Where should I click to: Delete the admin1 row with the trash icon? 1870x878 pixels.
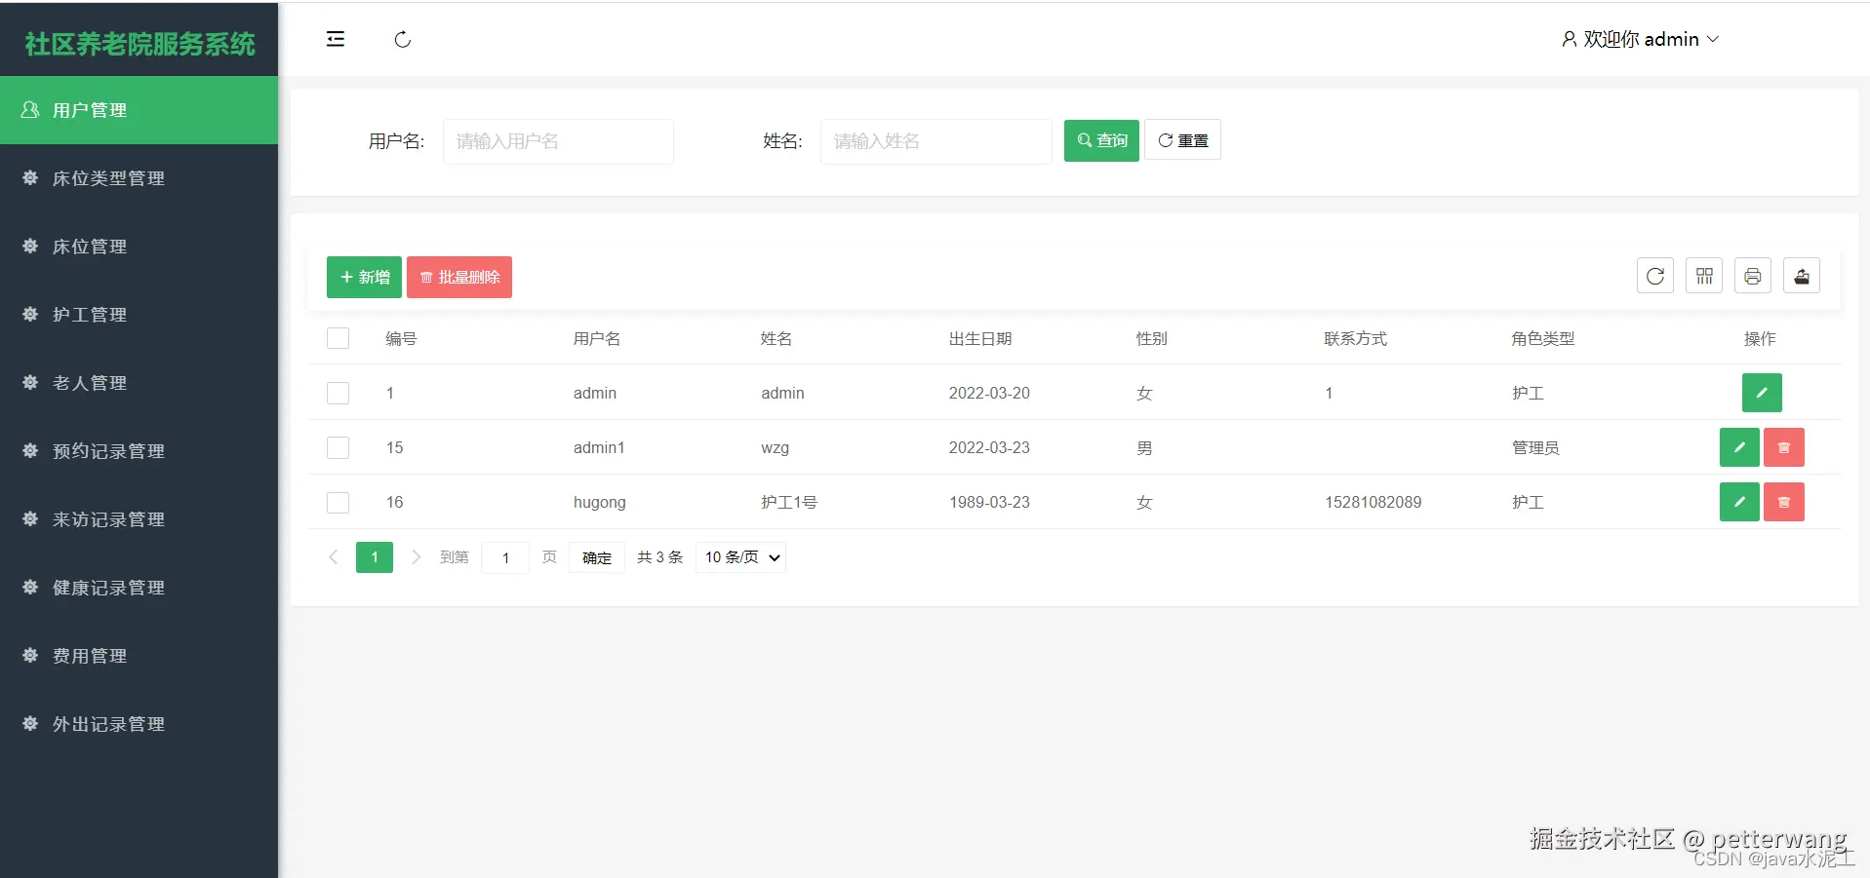click(x=1784, y=447)
